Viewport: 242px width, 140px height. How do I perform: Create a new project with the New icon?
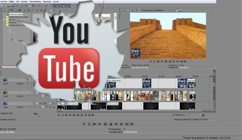click(2, 6)
